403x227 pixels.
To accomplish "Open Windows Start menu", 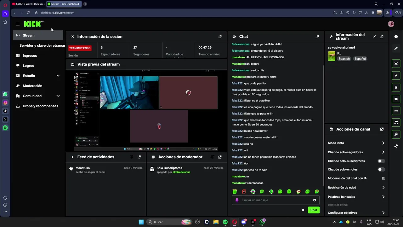I will [141, 222].
